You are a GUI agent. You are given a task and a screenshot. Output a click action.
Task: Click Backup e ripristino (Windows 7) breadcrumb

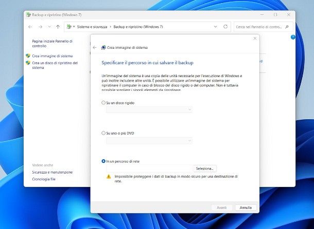(138, 27)
